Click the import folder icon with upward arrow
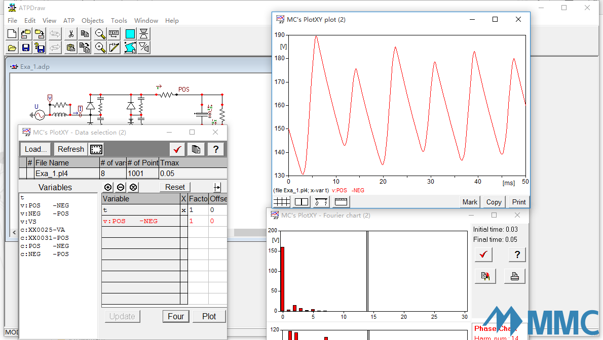Screen dimensions: 603x340 coord(26,34)
